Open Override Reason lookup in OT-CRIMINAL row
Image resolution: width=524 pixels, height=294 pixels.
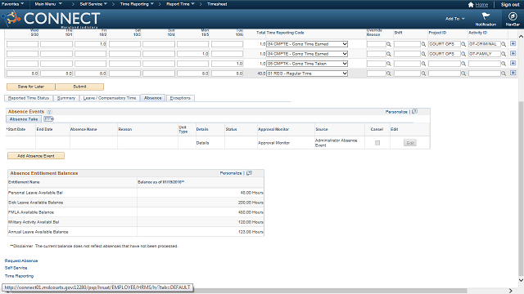tap(389, 44)
